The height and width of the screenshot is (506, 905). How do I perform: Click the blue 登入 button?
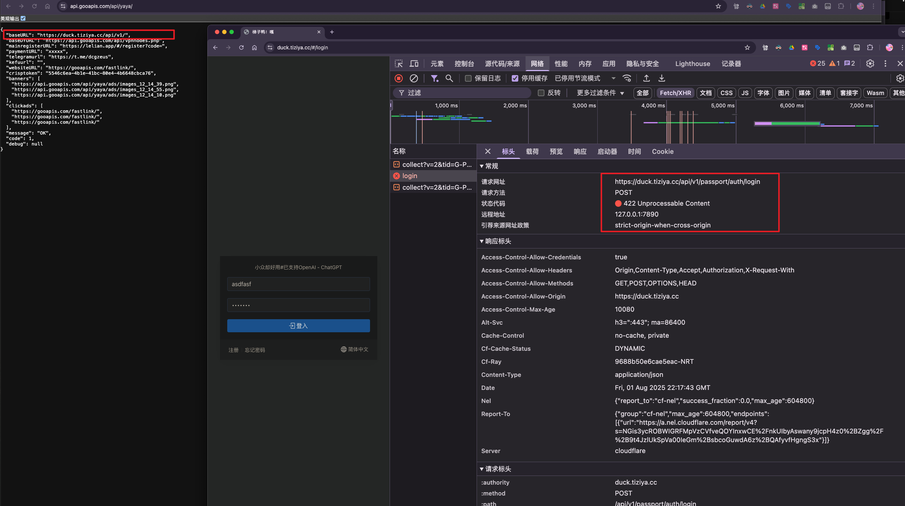298,326
